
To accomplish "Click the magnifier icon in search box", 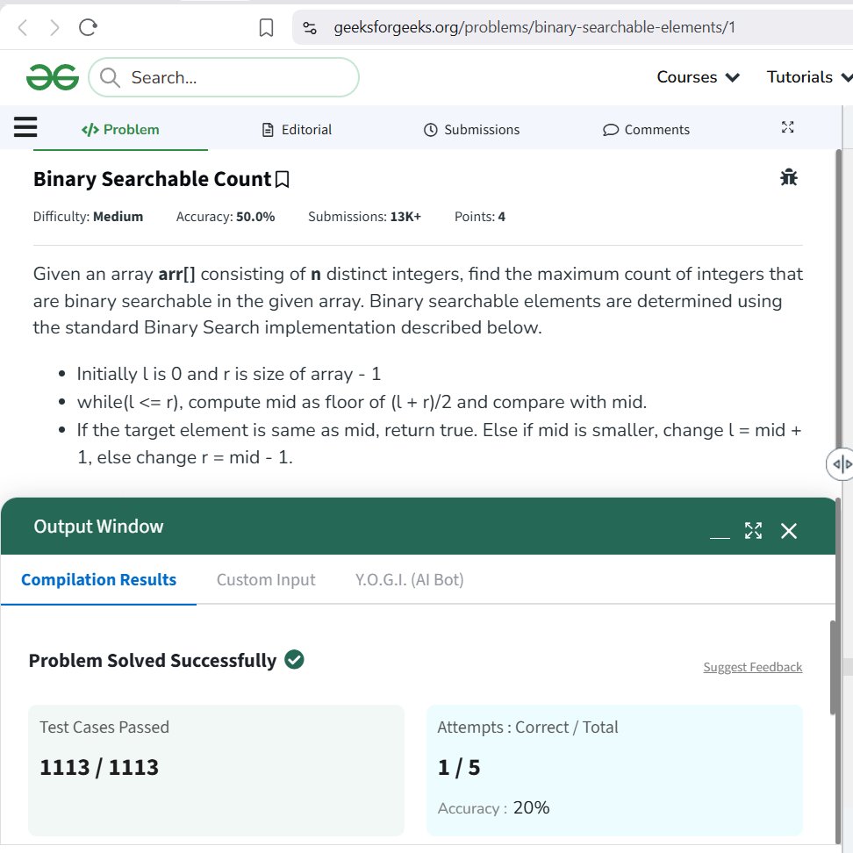I will click(110, 77).
